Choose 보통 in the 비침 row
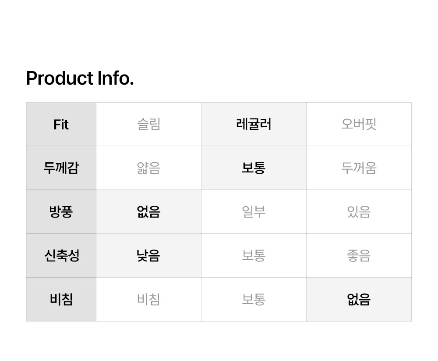The width and height of the screenshot is (438, 361). 254,300
